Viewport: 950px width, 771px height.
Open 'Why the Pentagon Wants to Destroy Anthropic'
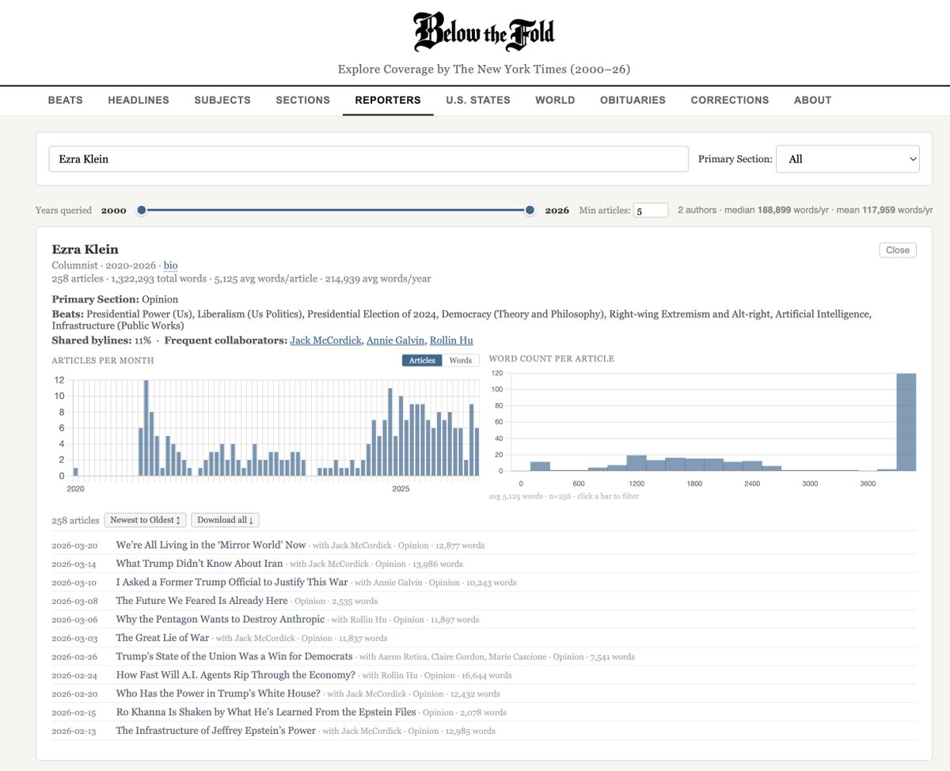pyautogui.click(x=220, y=619)
